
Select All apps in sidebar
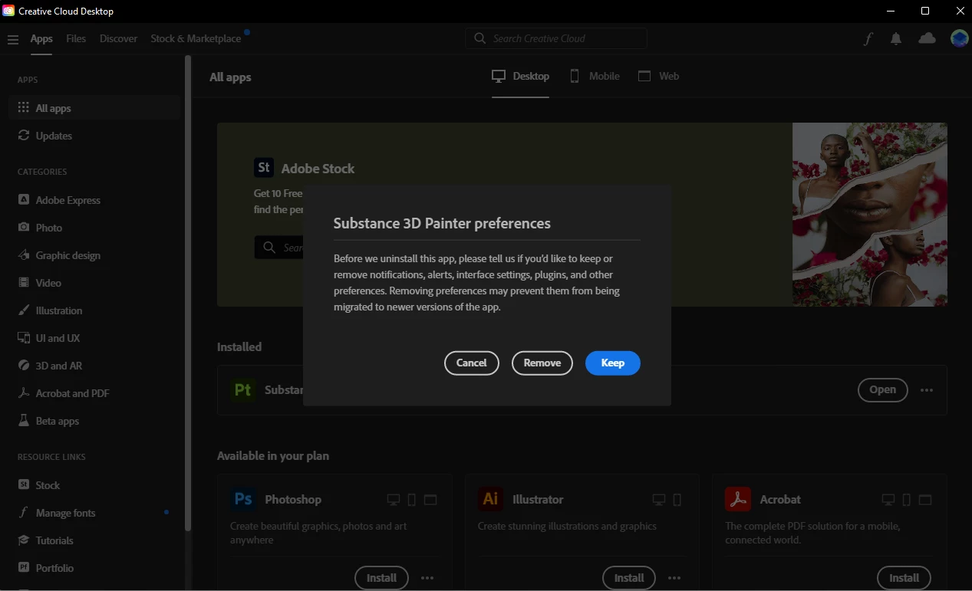click(x=94, y=108)
